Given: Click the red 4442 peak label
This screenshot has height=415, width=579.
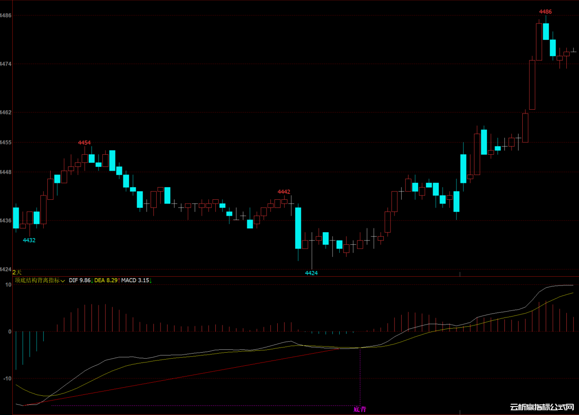Looking at the screenshot, I should pos(284,191).
